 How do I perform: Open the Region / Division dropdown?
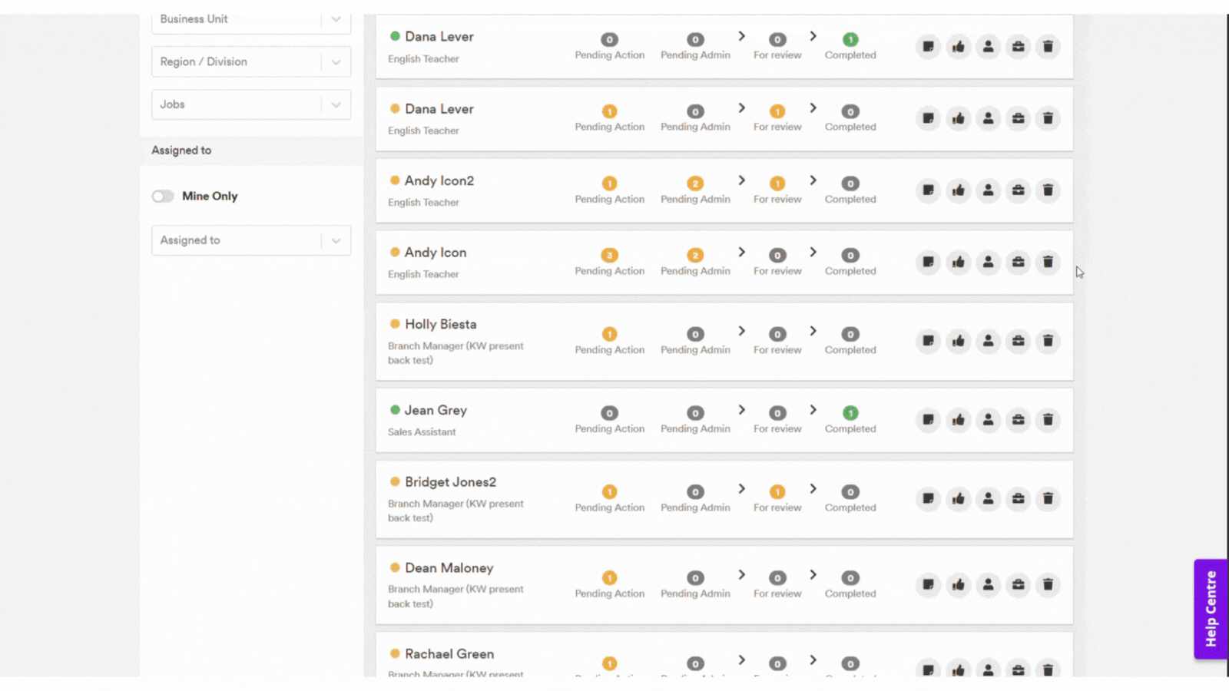(x=251, y=62)
